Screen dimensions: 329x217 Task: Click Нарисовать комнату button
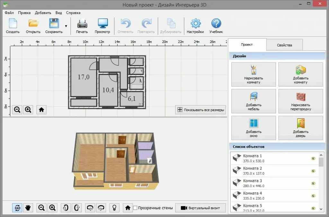[x=254, y=74]
